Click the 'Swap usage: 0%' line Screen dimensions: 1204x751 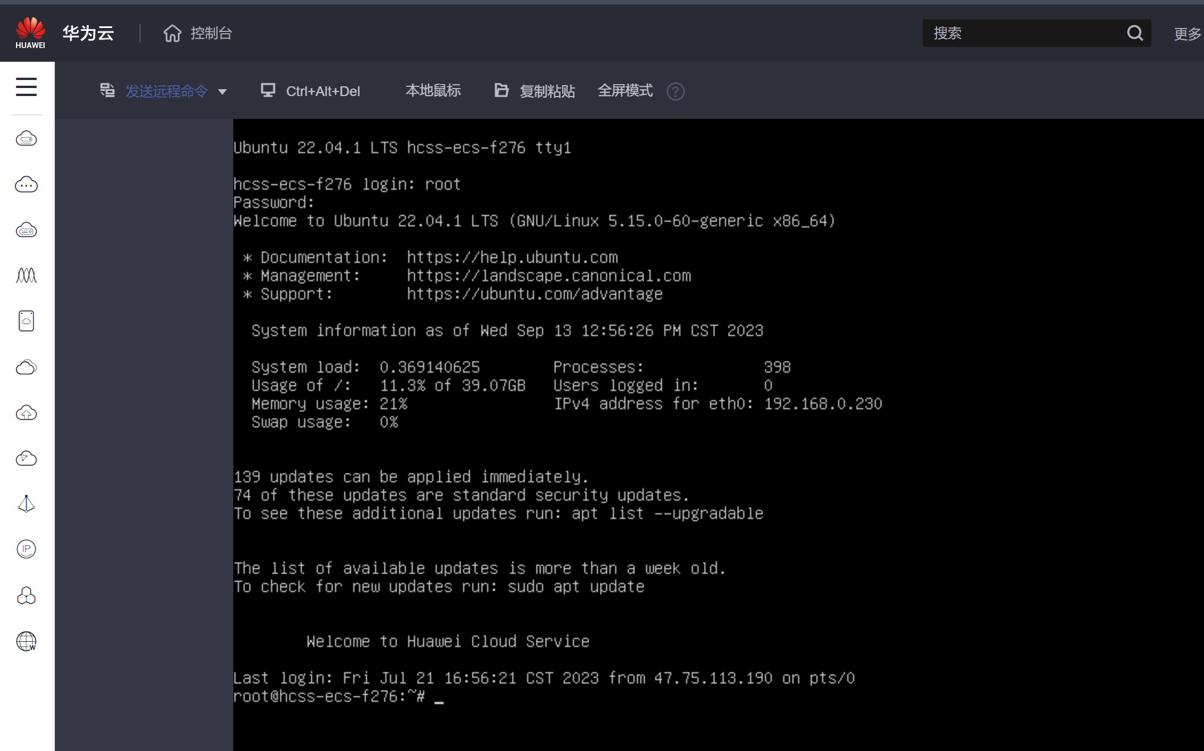(x=325, y=422)
